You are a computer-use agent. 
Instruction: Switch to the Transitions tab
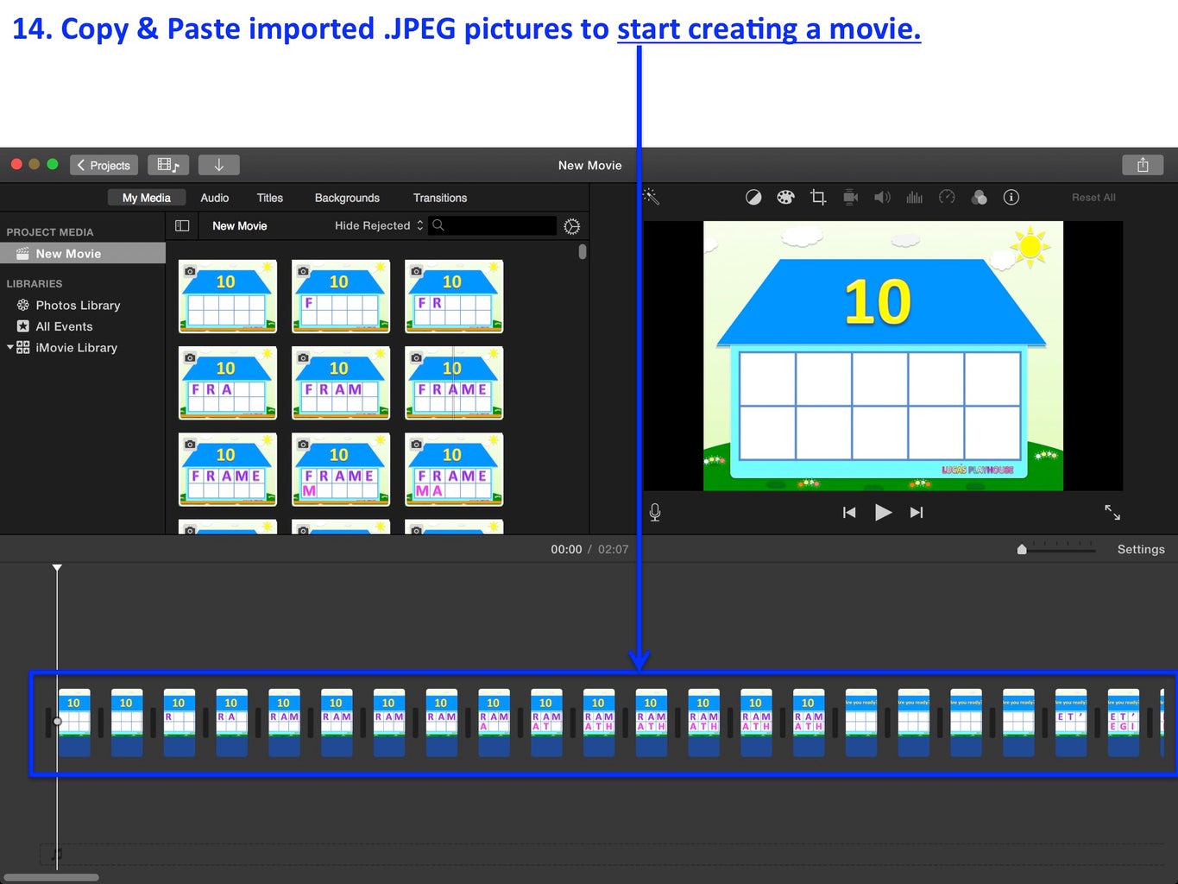click(x=439, y=197)
